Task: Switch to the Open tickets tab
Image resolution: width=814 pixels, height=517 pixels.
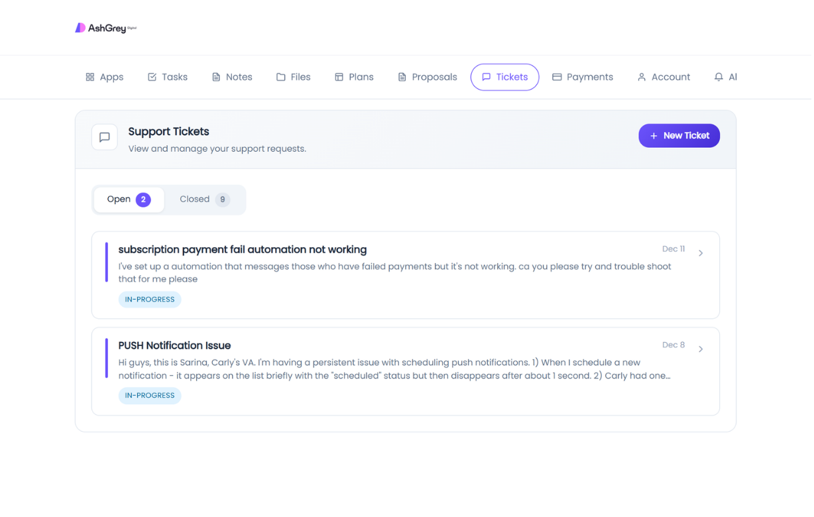Action: [128, 199]
